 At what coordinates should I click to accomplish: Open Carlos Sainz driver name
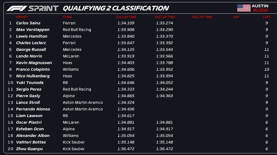point(28,23)
